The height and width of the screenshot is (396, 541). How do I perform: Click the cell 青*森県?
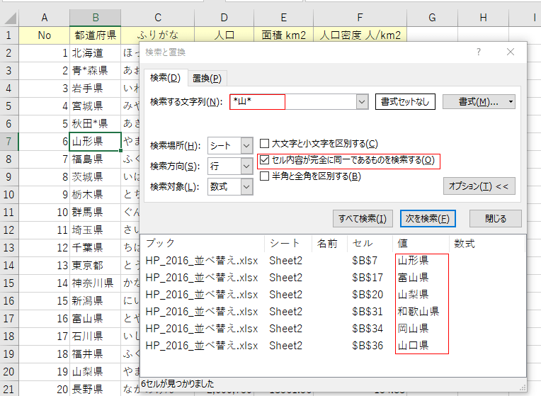[x=96, y=70]
